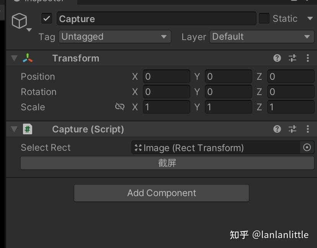This screenshot has width=317, height=248.
Task: Open the GameObject cube icon picker
Action: pos(20,21)
